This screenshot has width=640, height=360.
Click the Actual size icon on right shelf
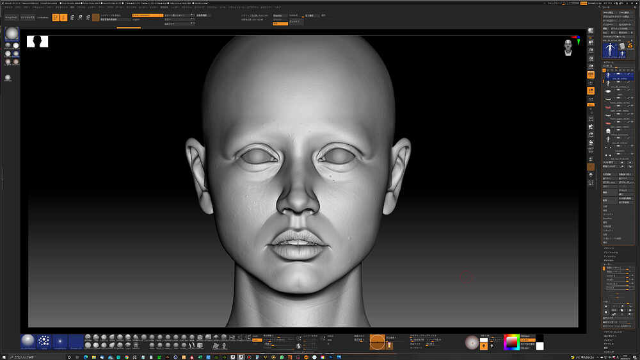tap(591, 59)
